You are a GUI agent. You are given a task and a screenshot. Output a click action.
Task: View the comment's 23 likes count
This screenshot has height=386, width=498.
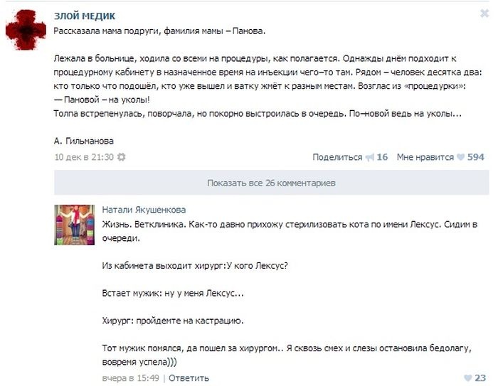coord(480,378)
